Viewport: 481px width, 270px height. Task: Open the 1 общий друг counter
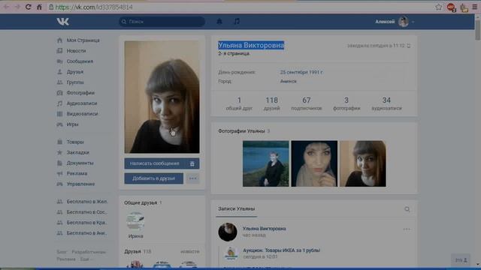pos(239,103)
